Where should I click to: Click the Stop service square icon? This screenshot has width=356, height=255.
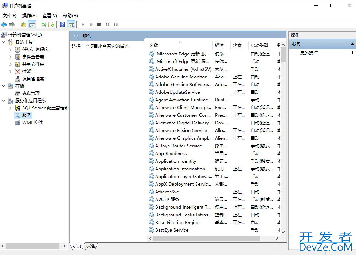(99, 24)
